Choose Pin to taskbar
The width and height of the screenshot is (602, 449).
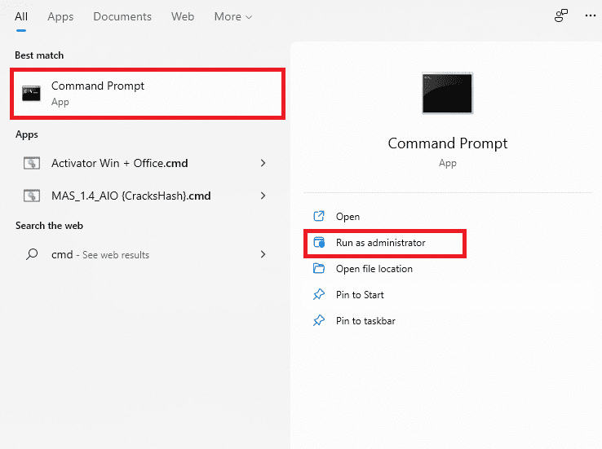click(x=365, y=321)
